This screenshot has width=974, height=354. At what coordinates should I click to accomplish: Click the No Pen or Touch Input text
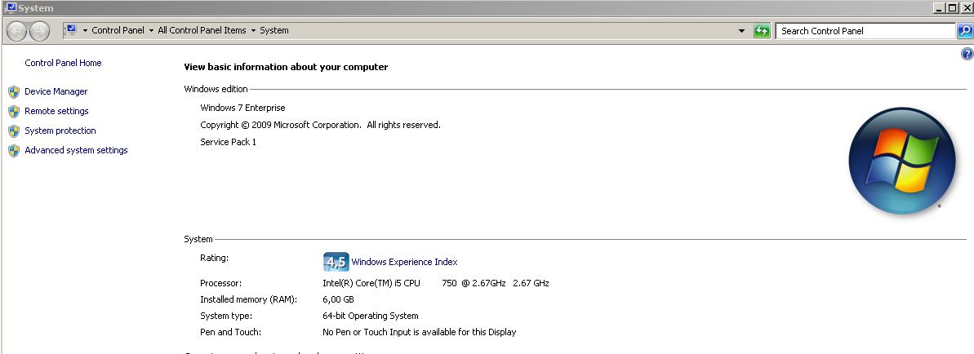(420, 332)
